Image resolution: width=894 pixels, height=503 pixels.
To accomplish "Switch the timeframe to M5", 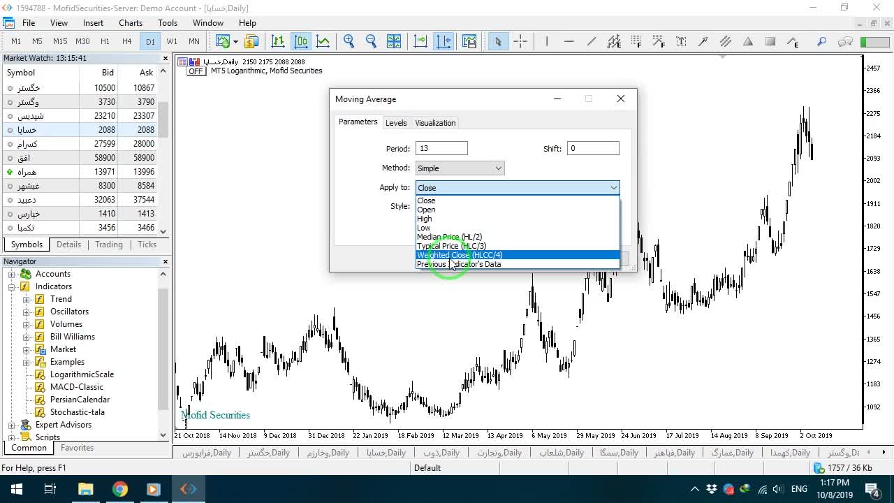I will coord(37,41).
